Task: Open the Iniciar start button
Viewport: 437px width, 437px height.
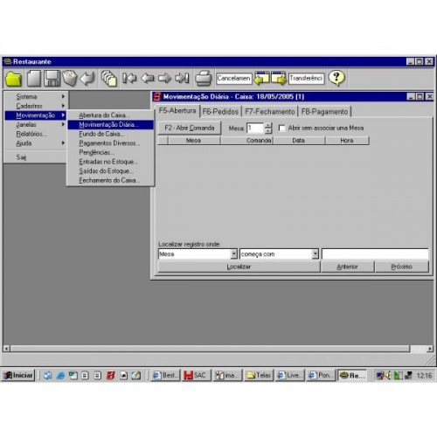Action: click(x=18, y=375)
